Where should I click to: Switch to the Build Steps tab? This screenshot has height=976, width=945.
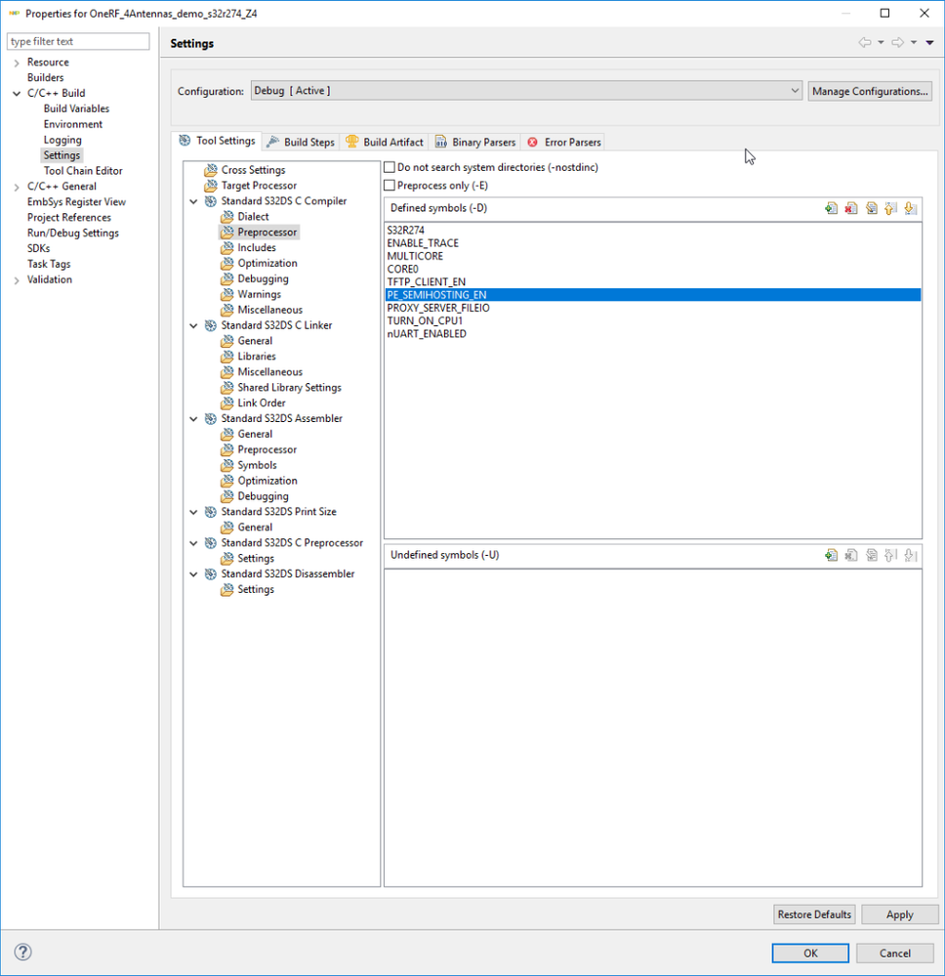[301, 142]
